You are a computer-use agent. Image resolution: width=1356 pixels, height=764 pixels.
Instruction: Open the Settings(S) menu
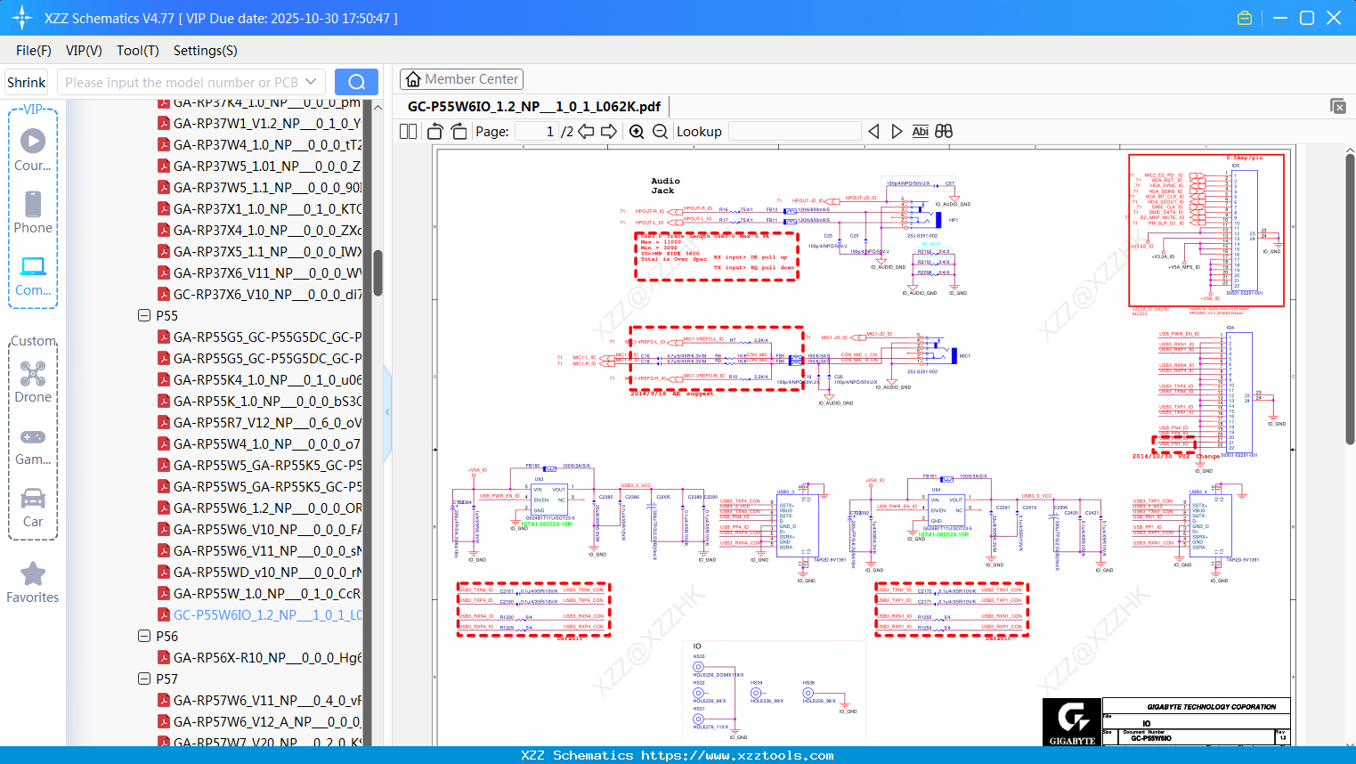205,51
